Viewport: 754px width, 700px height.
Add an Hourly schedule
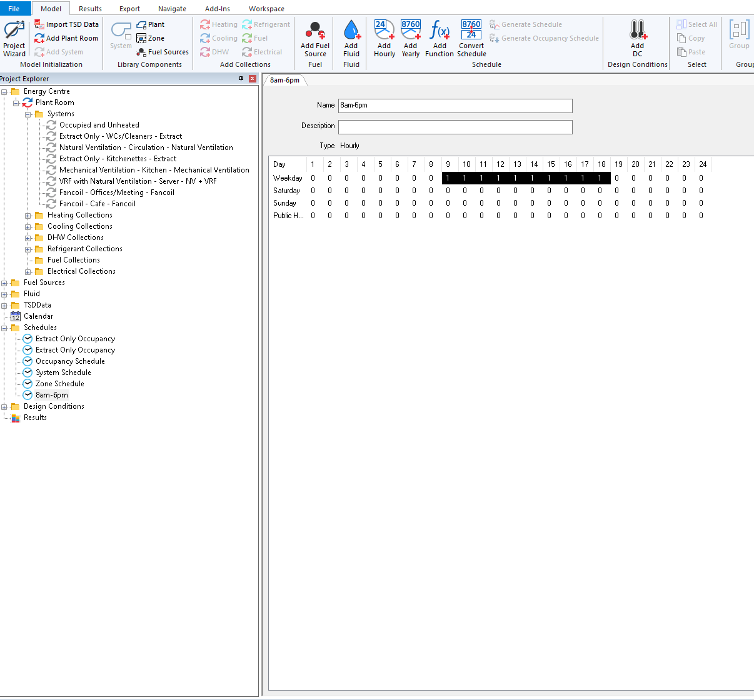coord(385,39)
